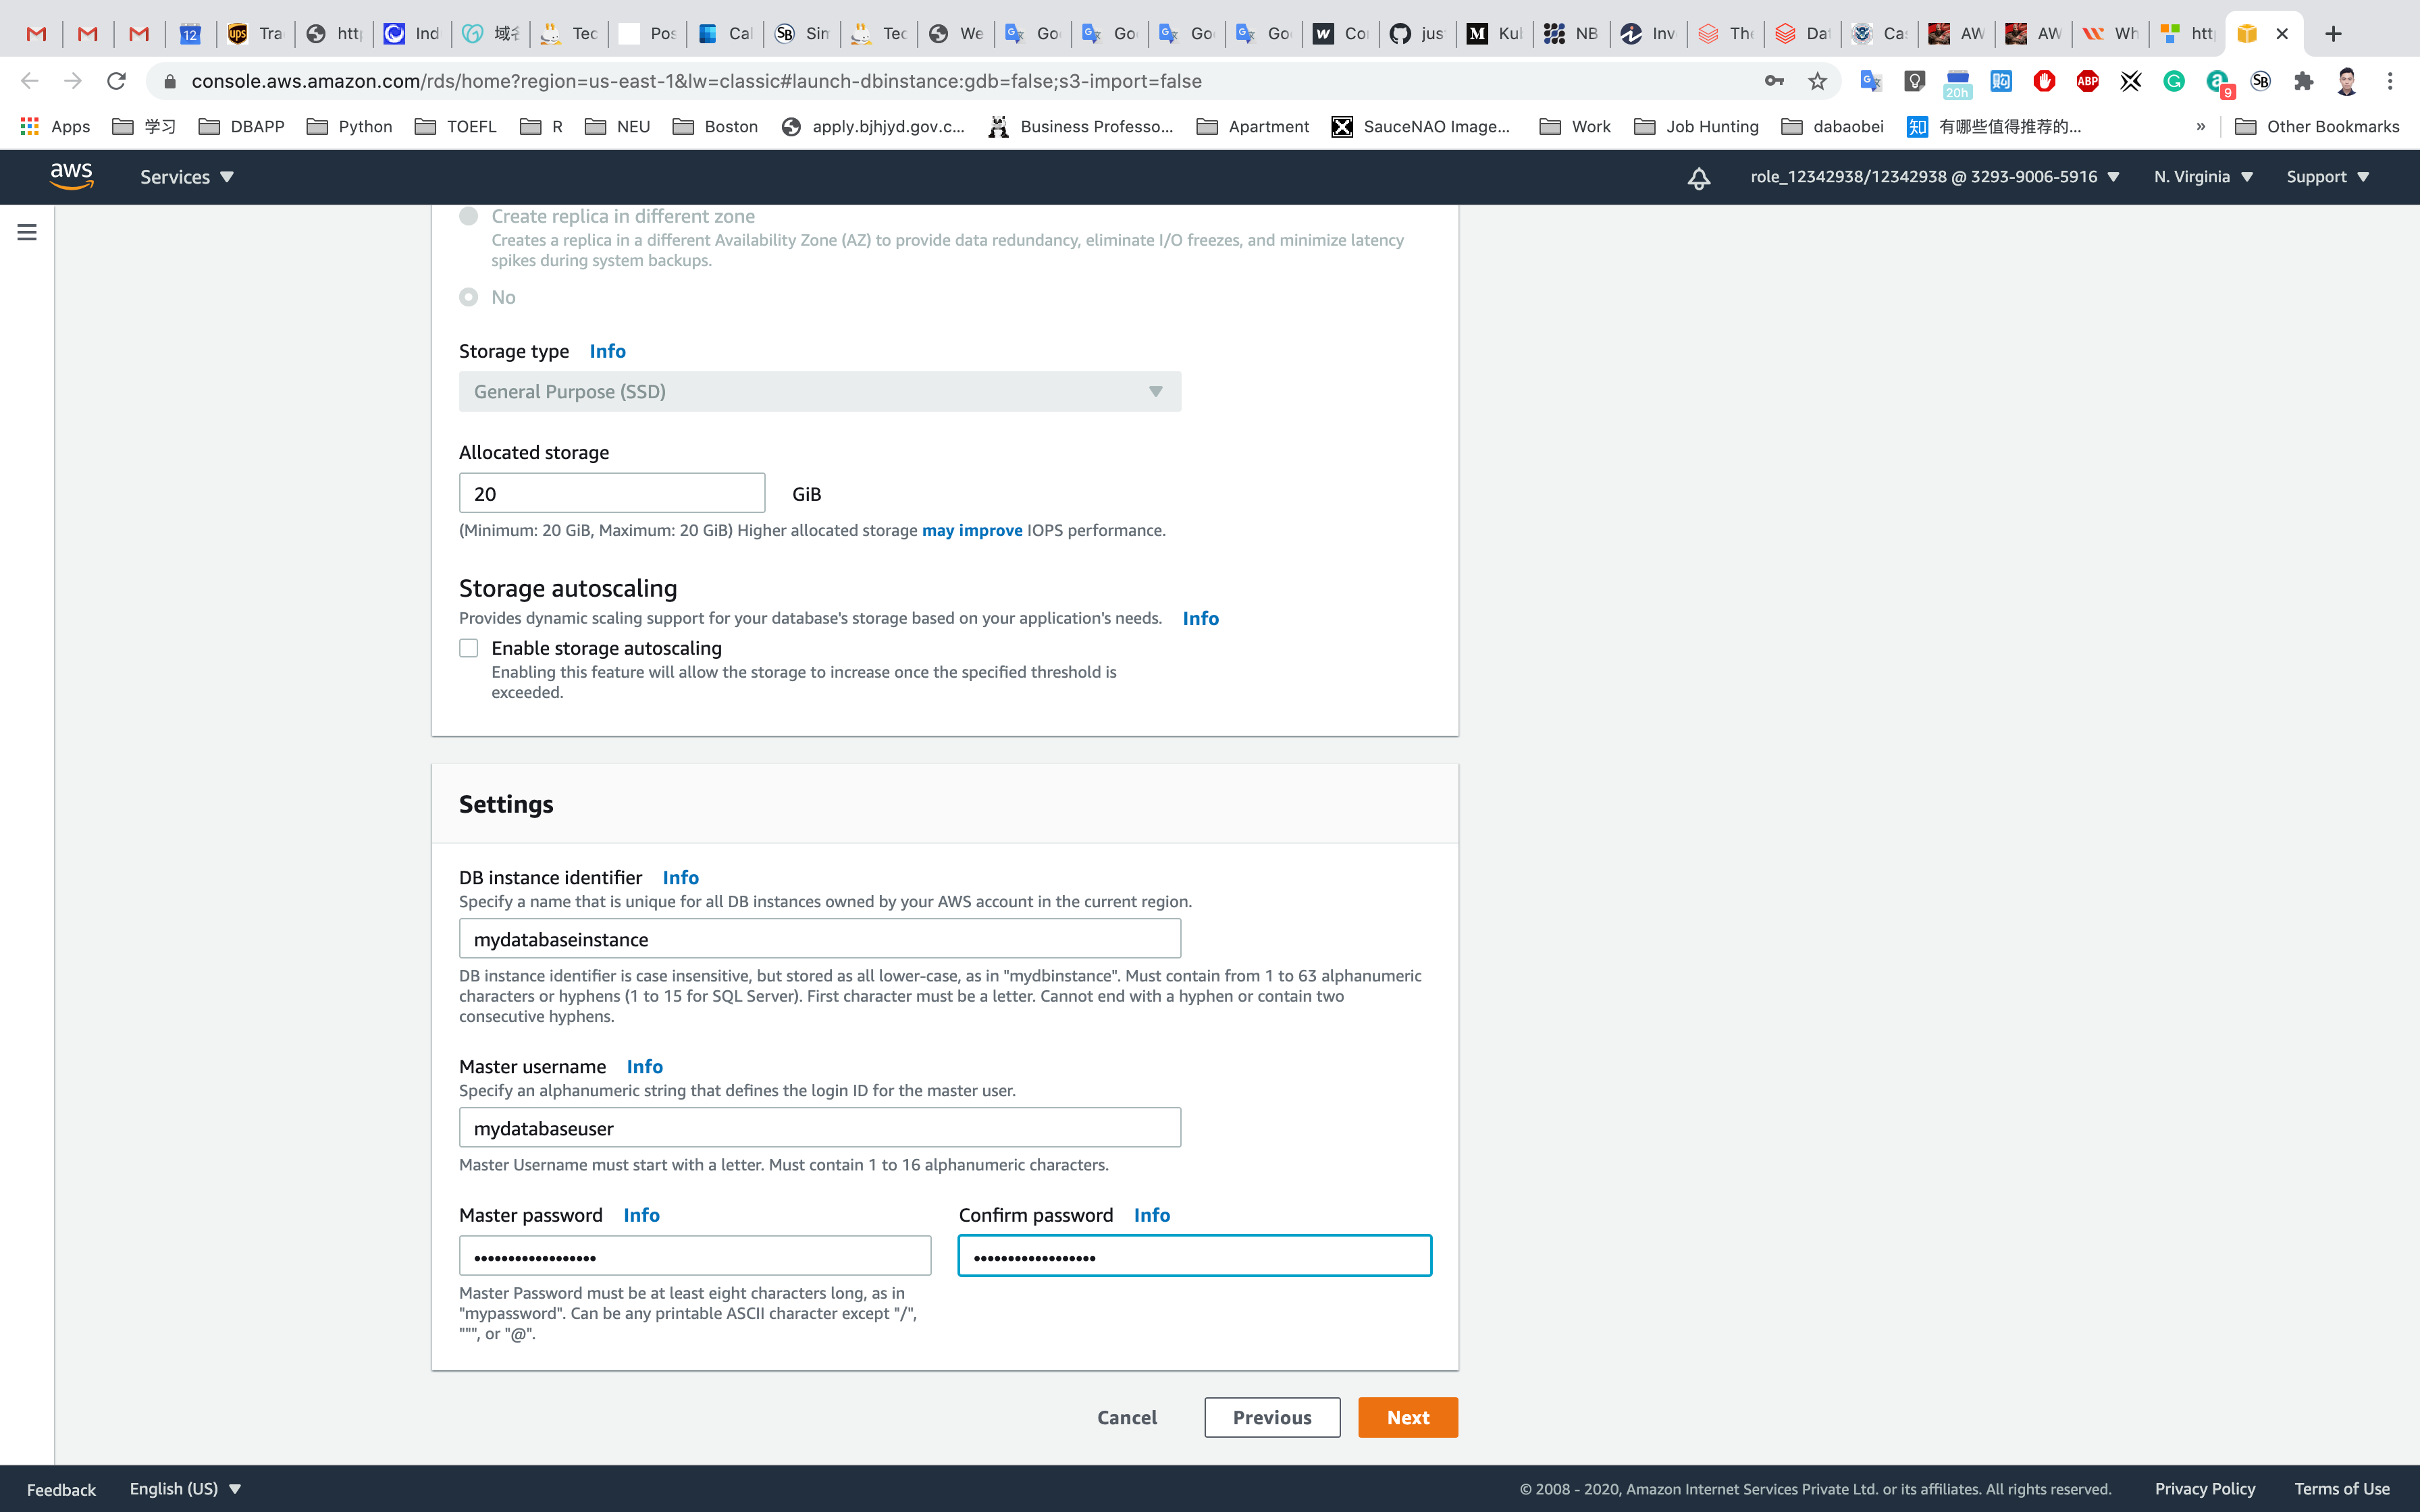This screenshot has width=2420, height=1512.
Task: Expand the Services menu
Action: [x=186, y=177]
